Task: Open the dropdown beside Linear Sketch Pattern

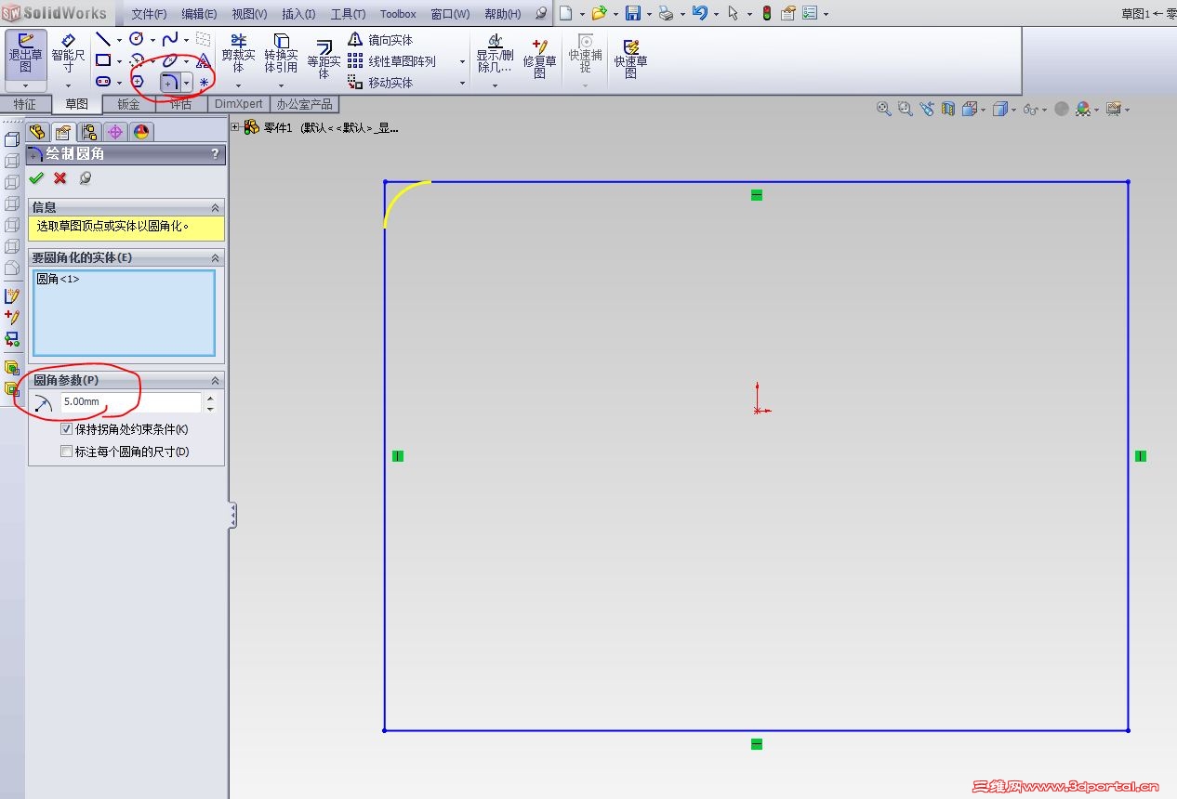Action: [462, 61]
